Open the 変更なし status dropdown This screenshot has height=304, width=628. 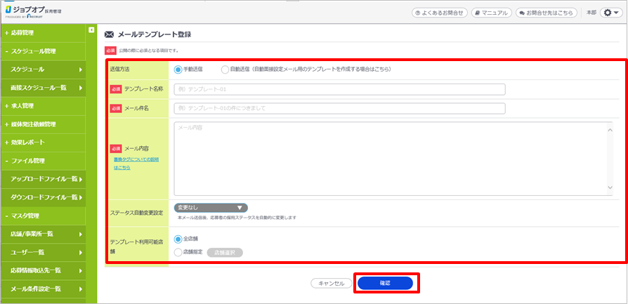[210, 208]
